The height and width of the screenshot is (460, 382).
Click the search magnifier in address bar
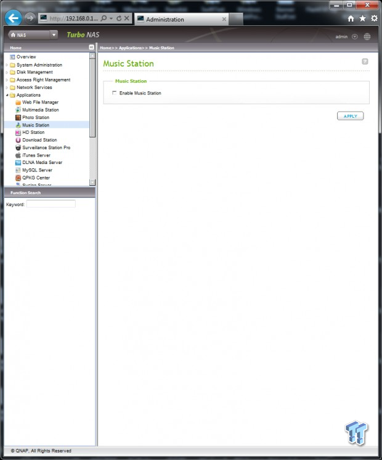click(x=104, y=18)
